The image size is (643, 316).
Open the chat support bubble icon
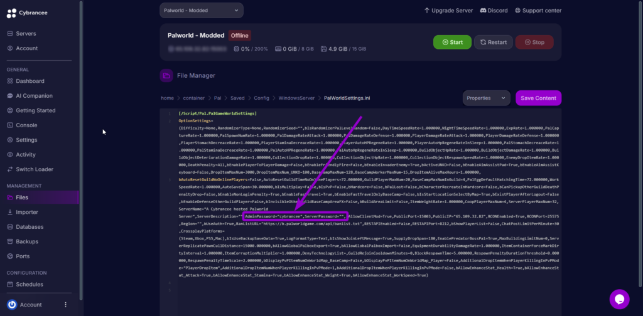click(619, 299)
